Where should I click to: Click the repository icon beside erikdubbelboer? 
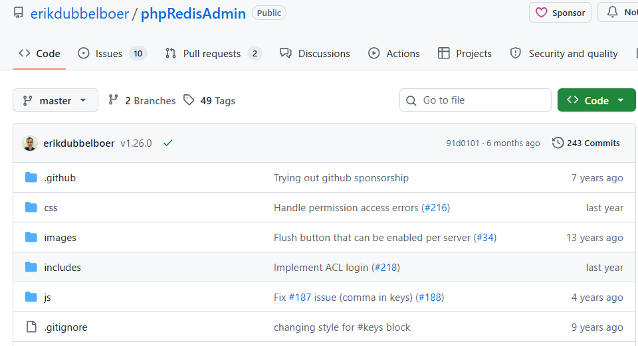19,13
